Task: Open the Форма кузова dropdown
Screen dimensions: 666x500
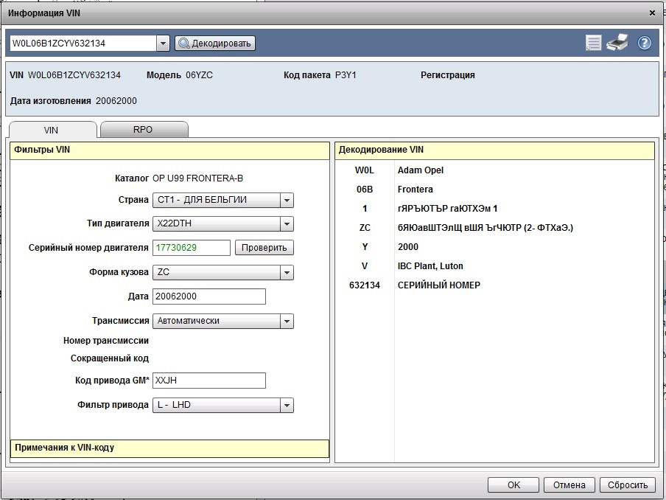Action: point(223,272)
